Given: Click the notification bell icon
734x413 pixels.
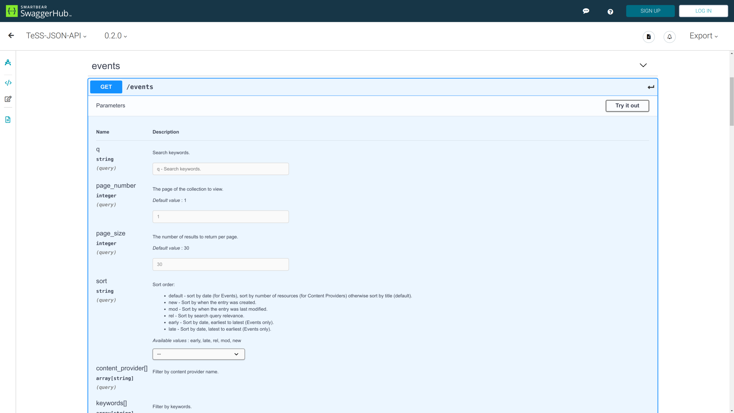Looking at the screenshot, I should pyautogui.click(x=669, y=37).
